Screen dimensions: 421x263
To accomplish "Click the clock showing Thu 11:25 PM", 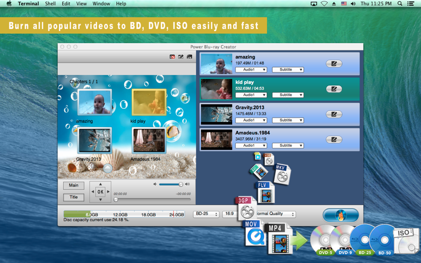I will point(376,4).
